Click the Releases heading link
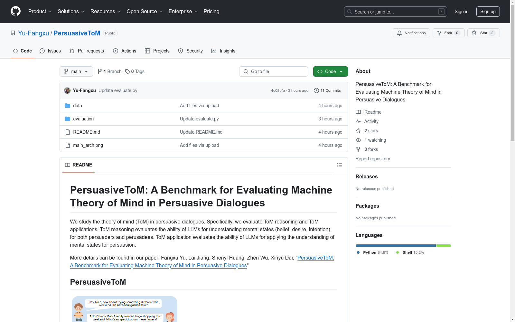The height and width of the screenshot is (322, 515). point(367,176)
